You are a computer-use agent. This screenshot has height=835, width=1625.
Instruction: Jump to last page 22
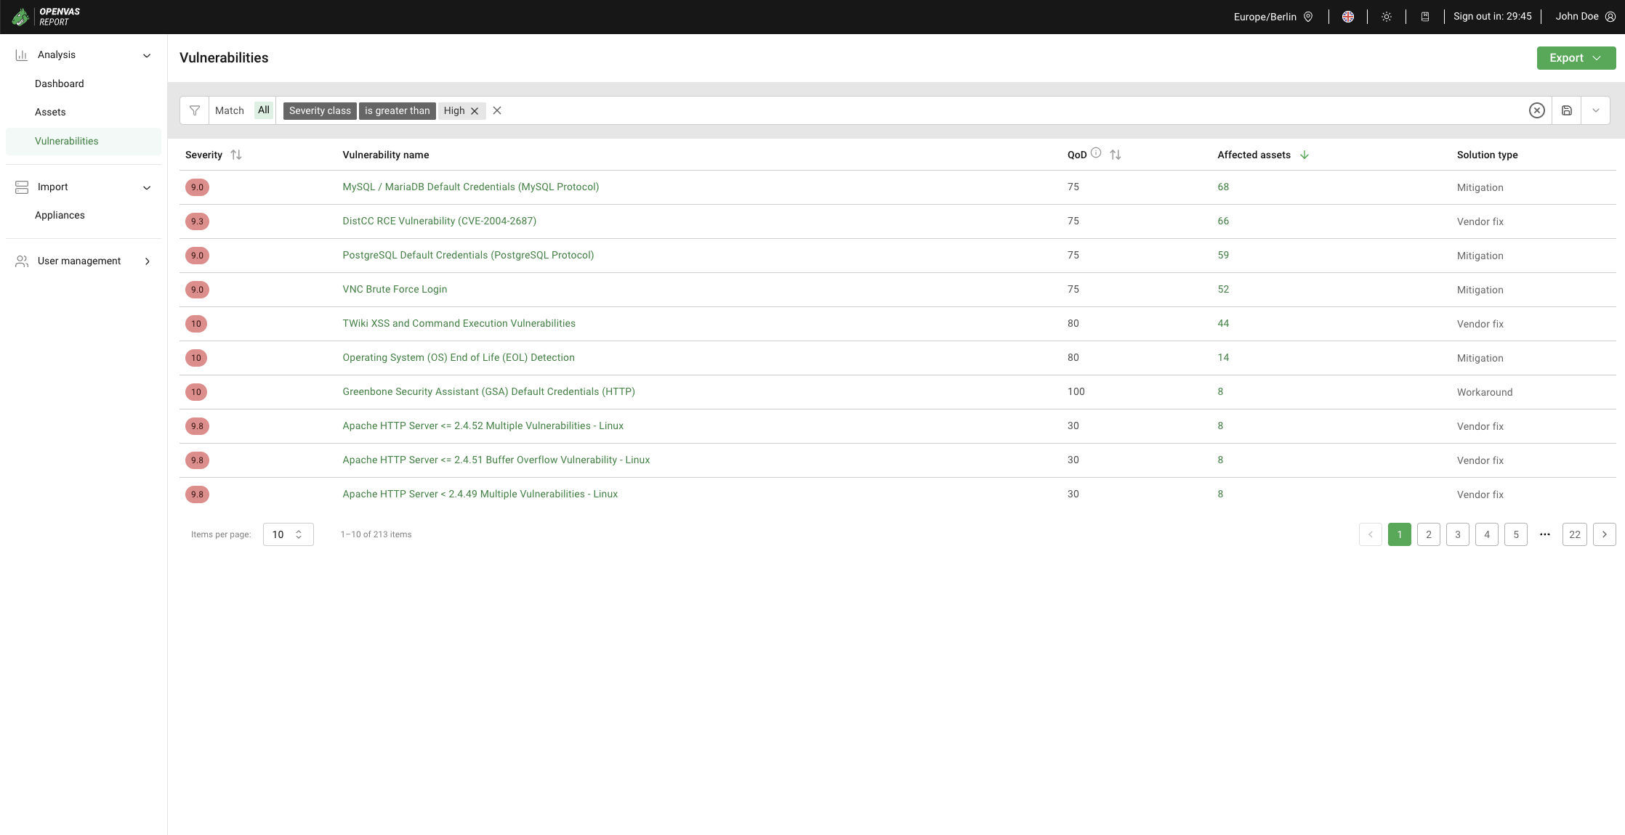[x=1575, y=534]
